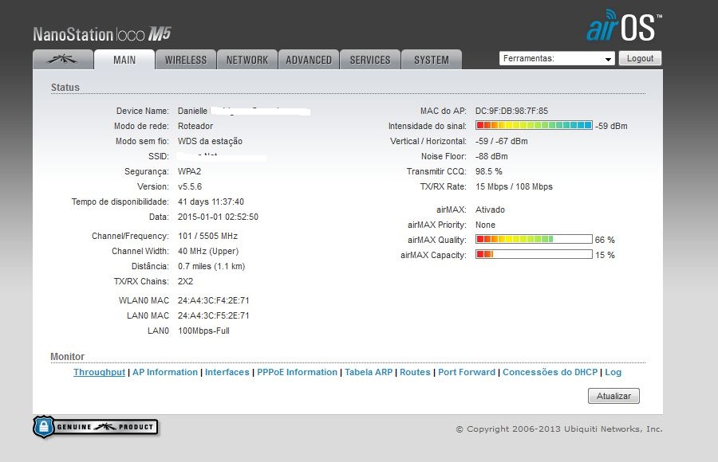Viewport: 718px width, 462px height.
Task: Click the wireless mode WDS da estação
Action: coord(210,141)
